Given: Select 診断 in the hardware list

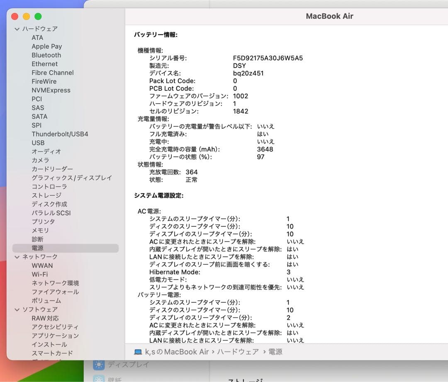Looking at the screenshot, I should 38,239.
